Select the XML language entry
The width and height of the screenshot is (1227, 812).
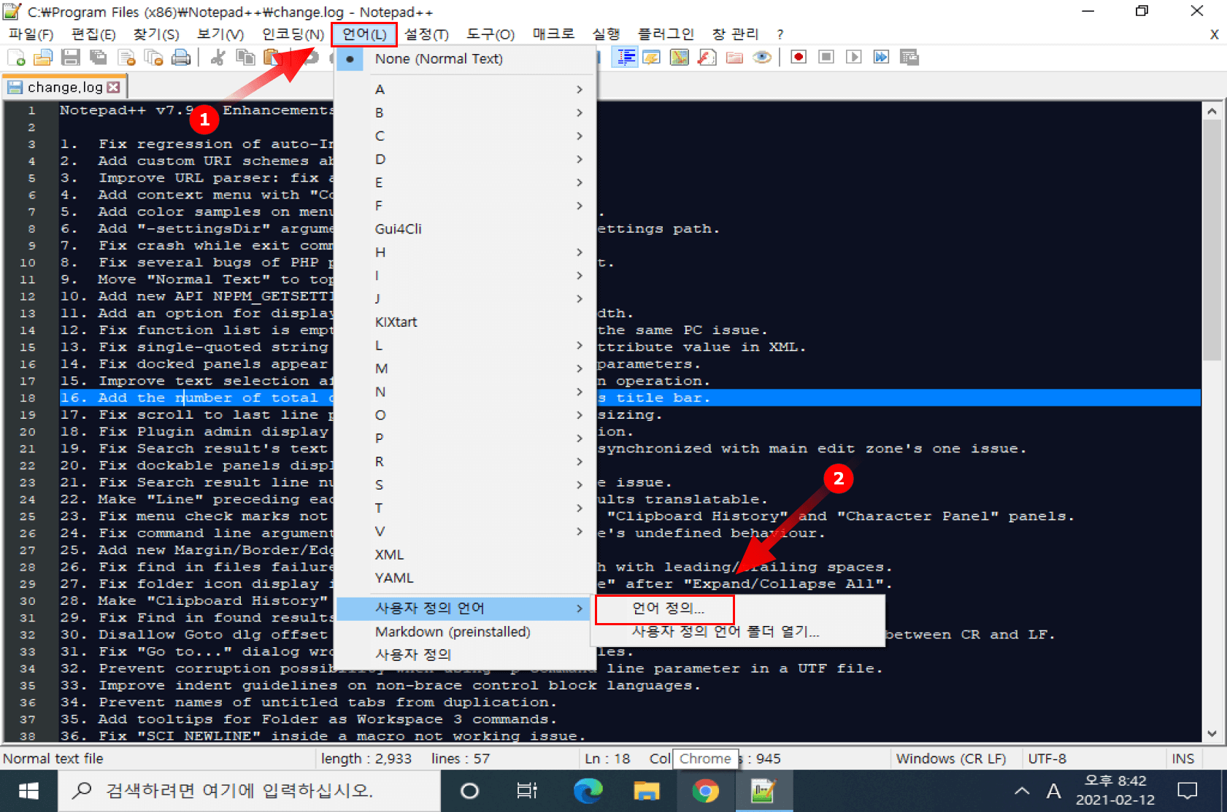click(x=465, y=555)
